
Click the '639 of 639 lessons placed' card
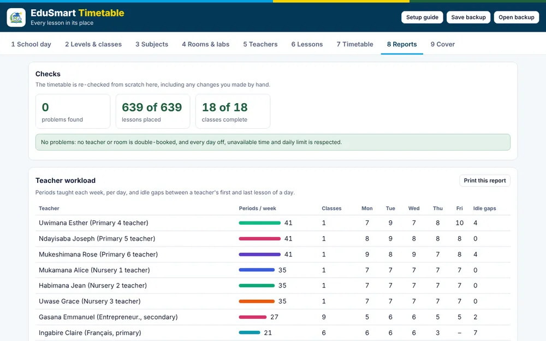[x=153, y=111]
